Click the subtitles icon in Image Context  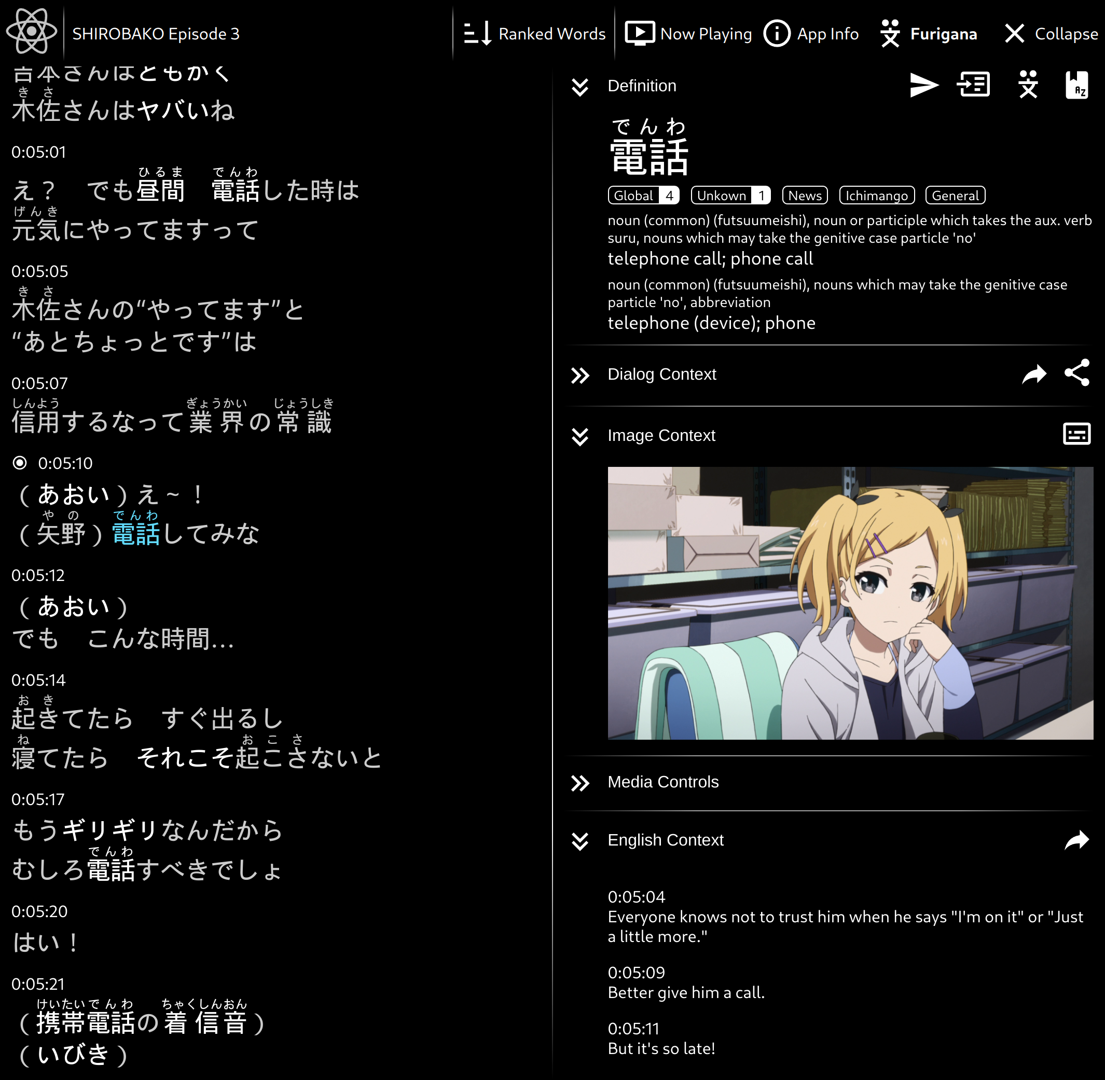[1076, 435]
